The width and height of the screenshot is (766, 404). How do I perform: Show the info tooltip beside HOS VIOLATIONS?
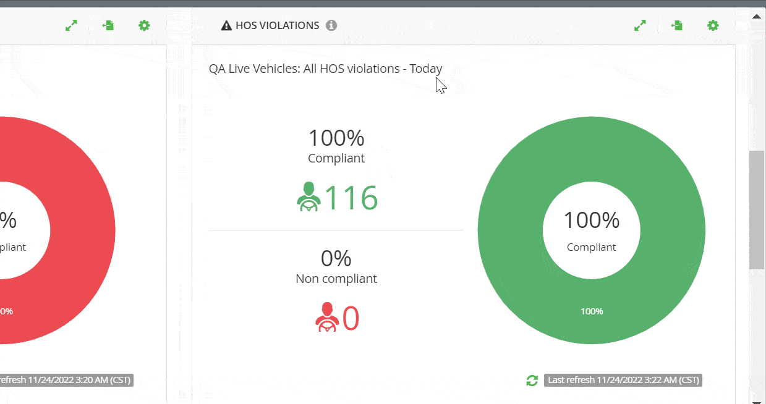[x=331, y=25]
